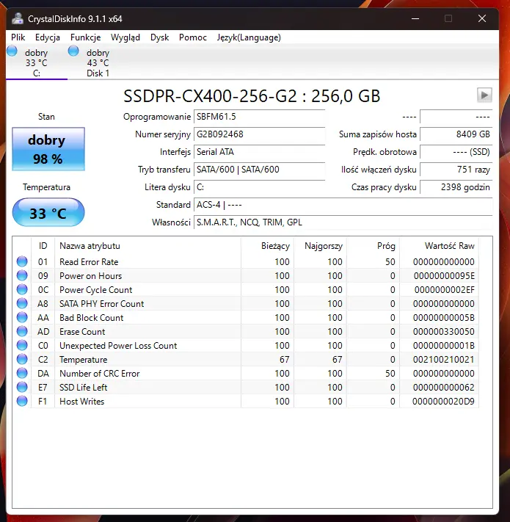The height and width of the screenshot is (522, 510).
Task: Click the Oprogramowanie field SBFM61.5
Action: [x=259, y=117]
